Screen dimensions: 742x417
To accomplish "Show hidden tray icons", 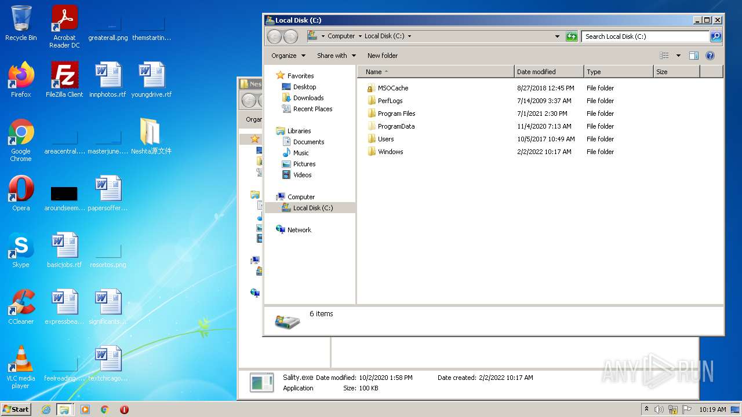I will (x=646, y=409).
